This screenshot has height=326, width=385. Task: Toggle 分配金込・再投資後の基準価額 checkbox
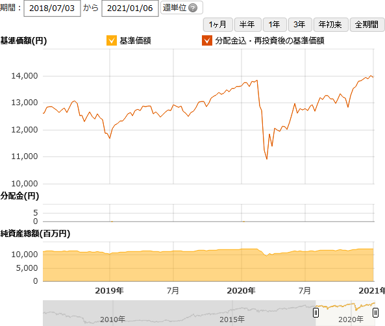tap(207, 40)
